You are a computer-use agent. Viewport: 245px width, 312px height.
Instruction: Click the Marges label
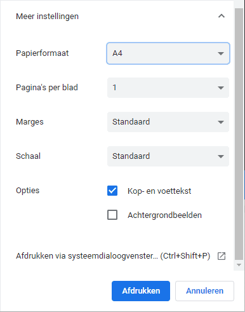click(x=30, y=122)
